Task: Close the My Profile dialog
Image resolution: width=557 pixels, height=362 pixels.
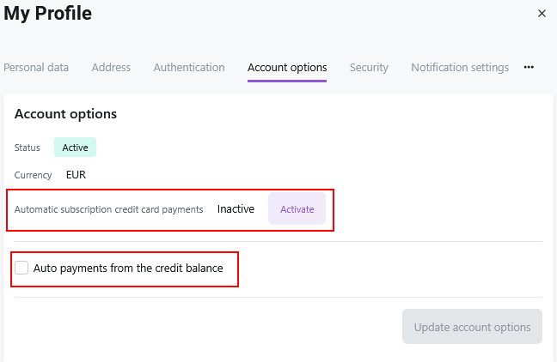Action: point(542,14)
